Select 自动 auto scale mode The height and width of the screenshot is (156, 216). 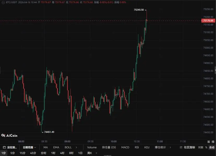pos(212,147)
